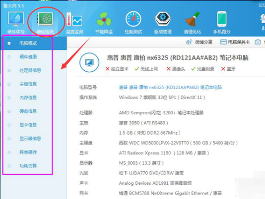Click 电脑保养卡 link text
The image size is (265, 199).
[239, 42]
